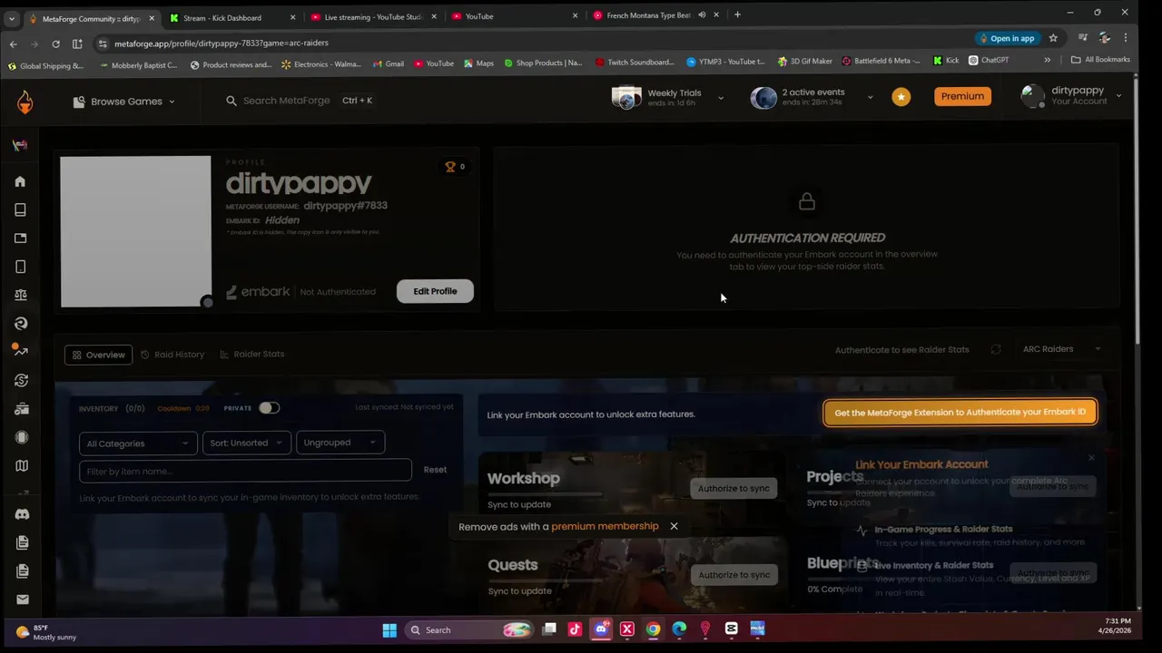Viewport: 1162px width, 653px height.
Task: Switch to Live streaming YouTube Studio tab
Action: click(372, 16)
